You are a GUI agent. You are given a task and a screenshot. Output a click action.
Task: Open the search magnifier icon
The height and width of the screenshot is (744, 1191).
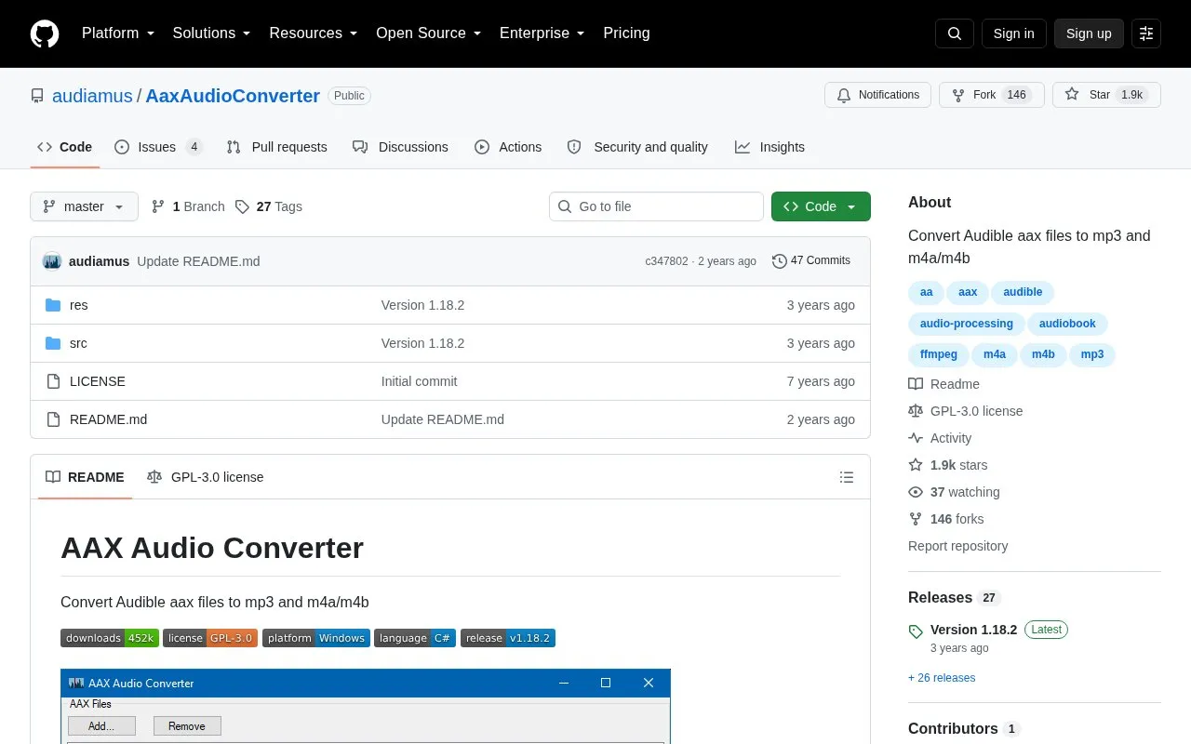955,33
